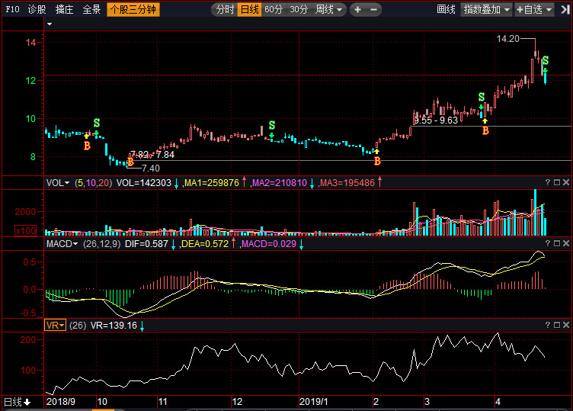Select the 30分 timeframe
Screen dimensions: 573x411
click(299, 10)
